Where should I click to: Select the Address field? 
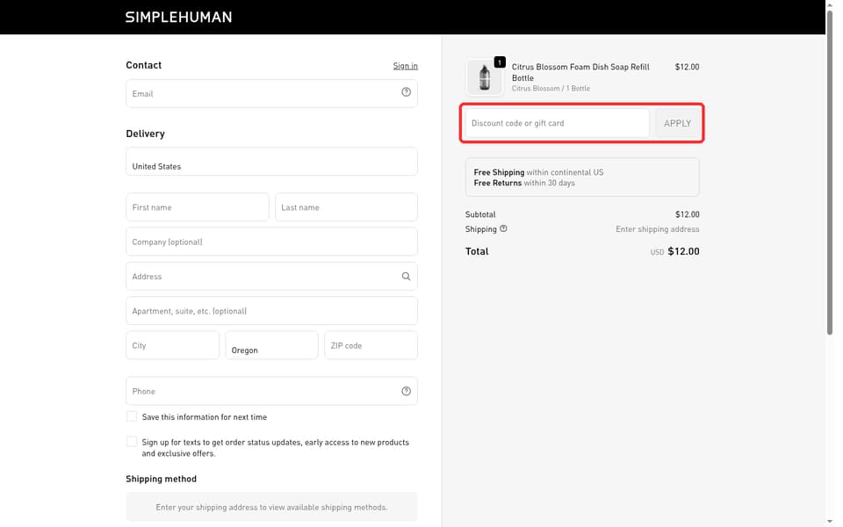(271, 277)
